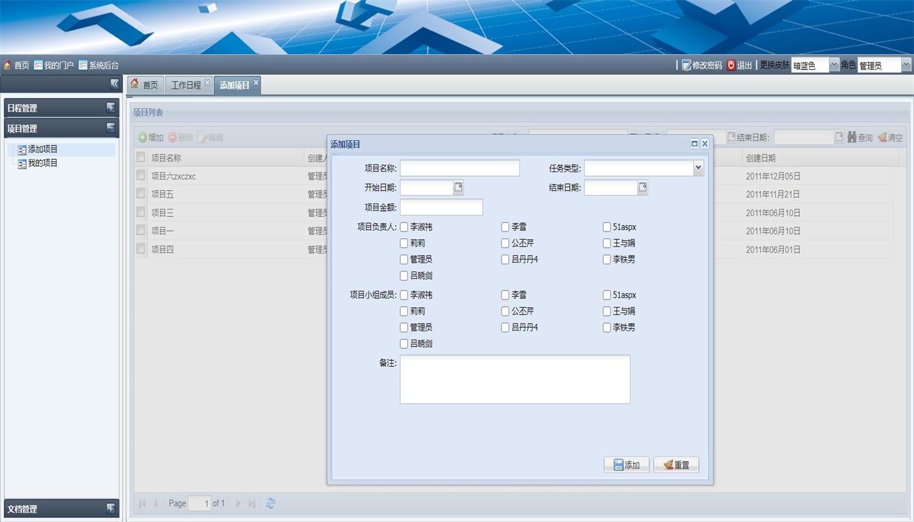
Task: Click the 清空 clear button
Action: pyautogui.click(x=890, y=138)
